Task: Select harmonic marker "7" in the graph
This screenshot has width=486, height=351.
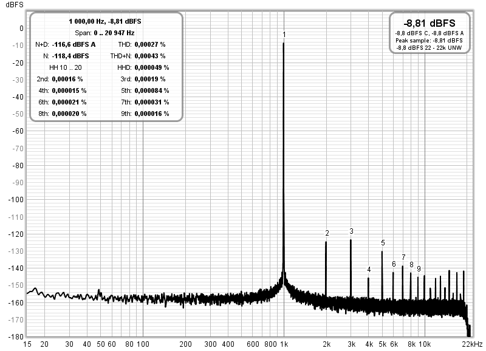Action: click(403, 257)
